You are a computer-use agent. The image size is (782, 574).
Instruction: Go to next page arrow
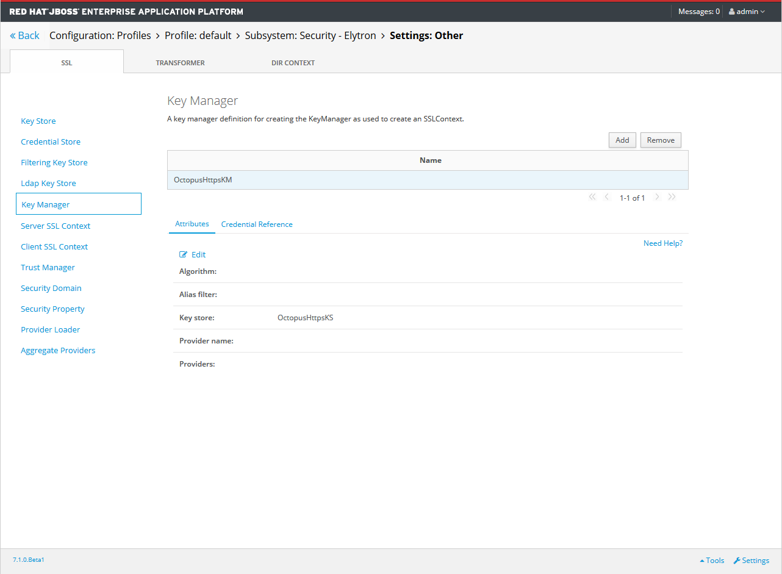pos(657,197)
